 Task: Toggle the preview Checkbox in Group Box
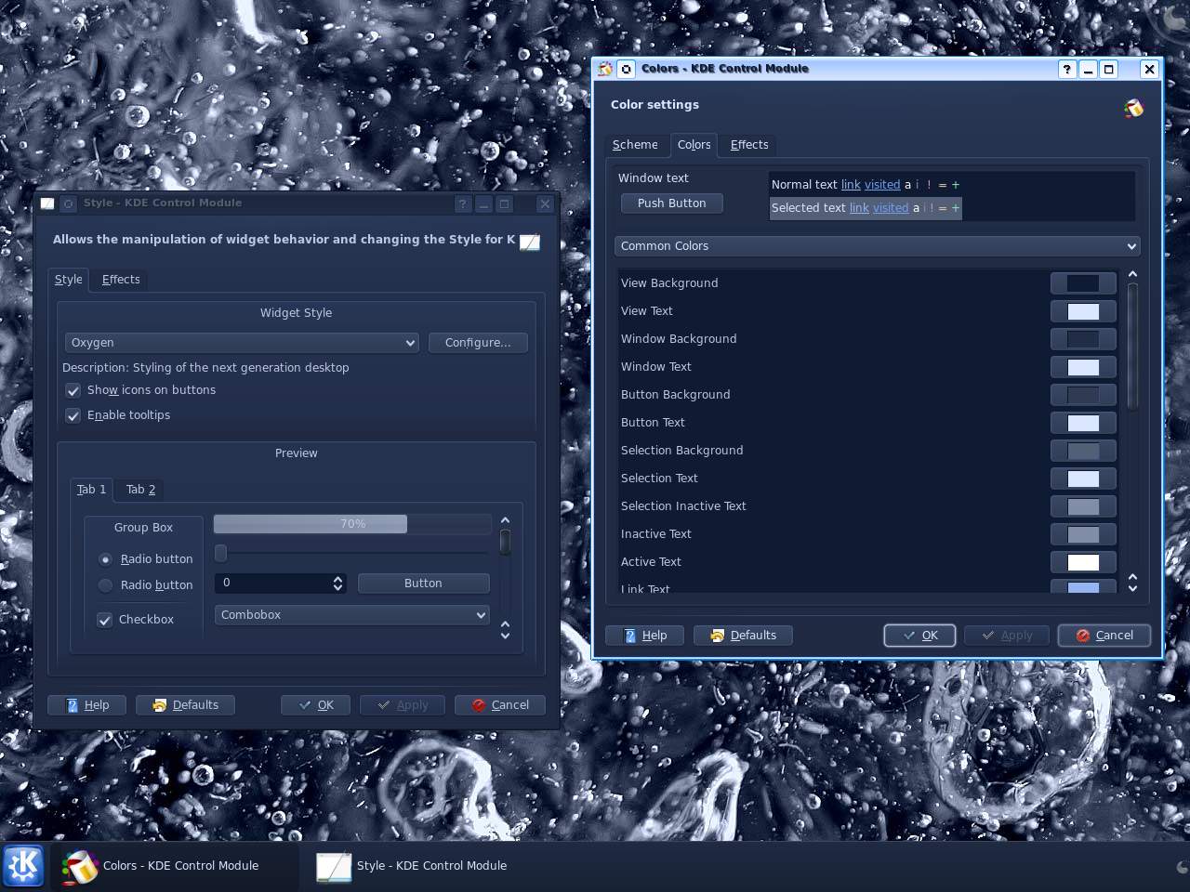105,620
